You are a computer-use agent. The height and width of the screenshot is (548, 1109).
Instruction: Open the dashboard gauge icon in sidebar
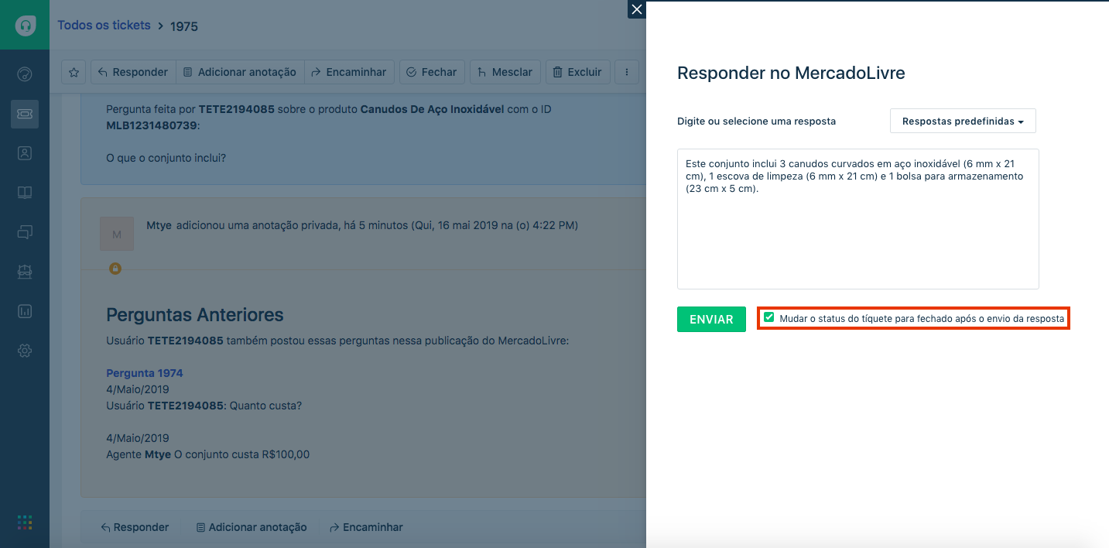click(25, 74)
